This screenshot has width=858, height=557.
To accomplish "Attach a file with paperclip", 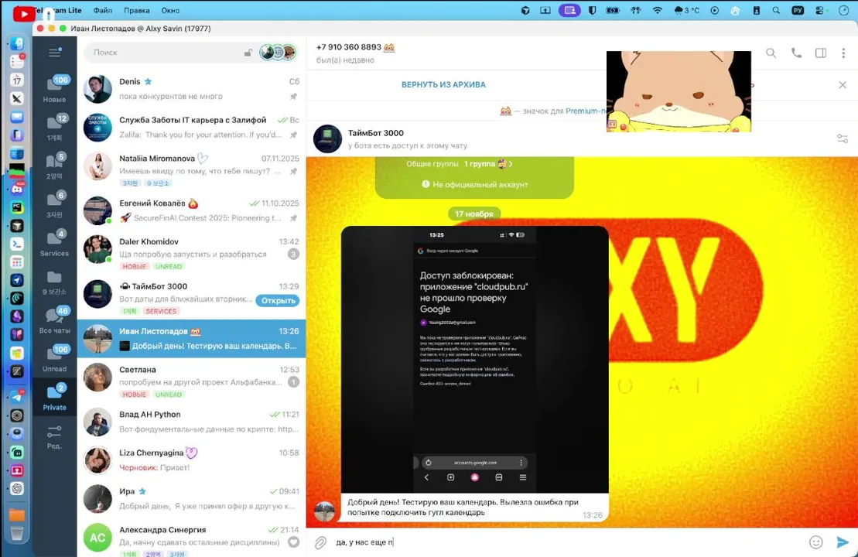I will tap(320, 542).
